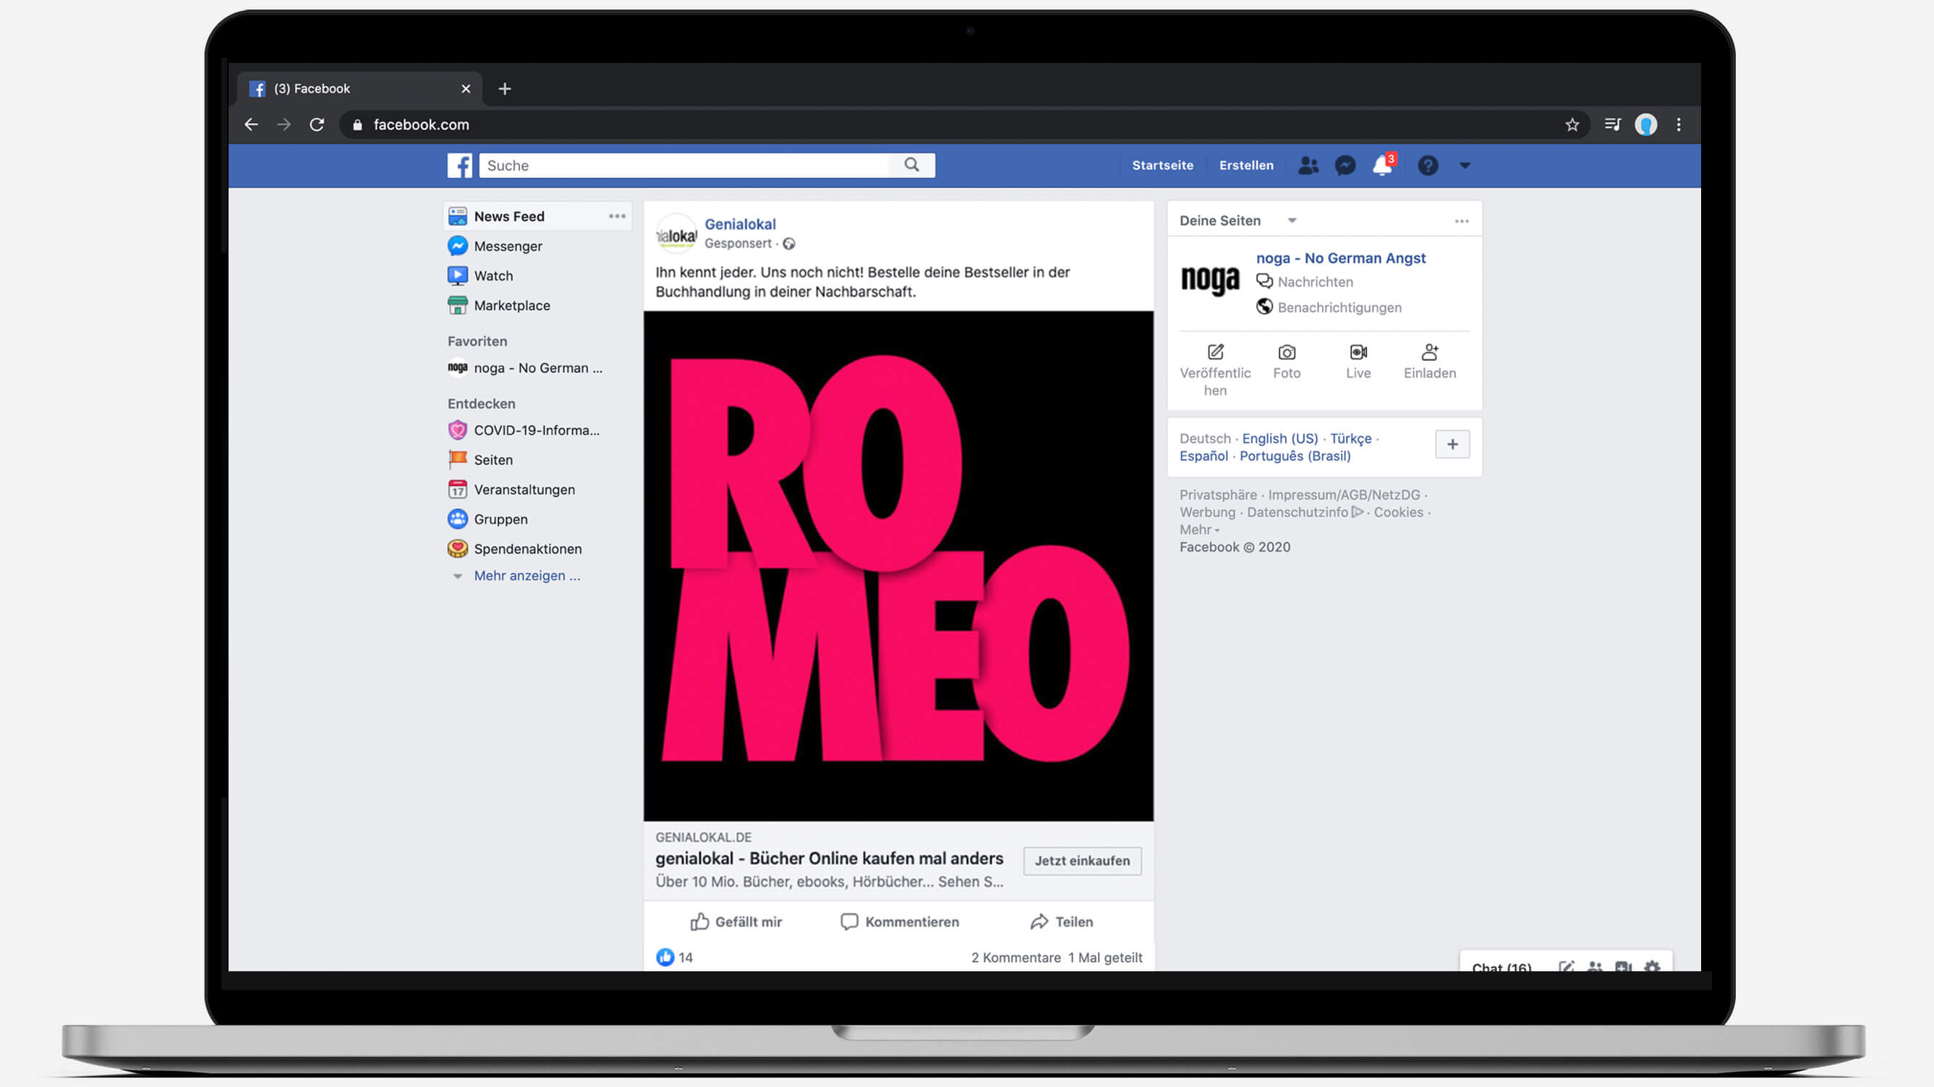
Task: Like the post with Gefällt mir
Action: pyautogui.click(x=736, y=921)
